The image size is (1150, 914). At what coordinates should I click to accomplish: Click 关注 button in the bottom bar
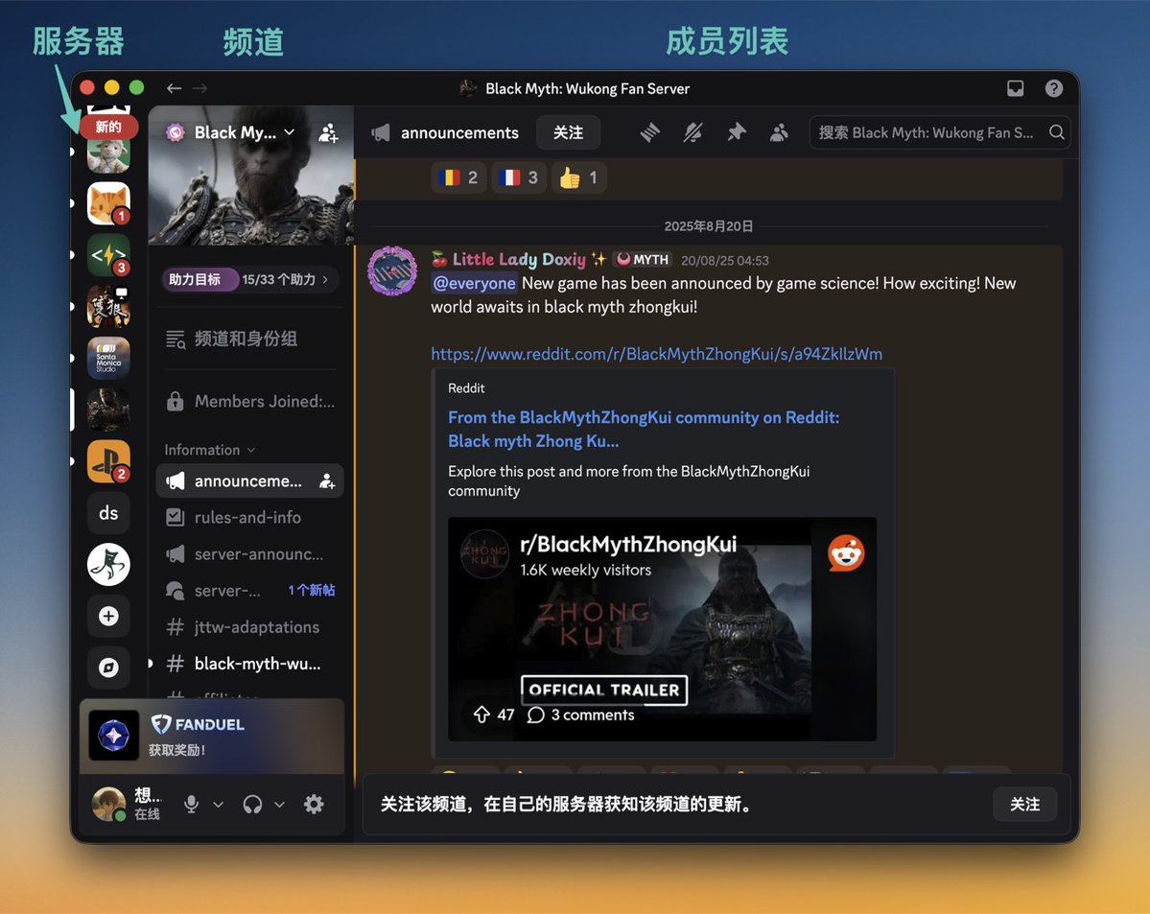pyautogui.click(x=1024, y=804)
